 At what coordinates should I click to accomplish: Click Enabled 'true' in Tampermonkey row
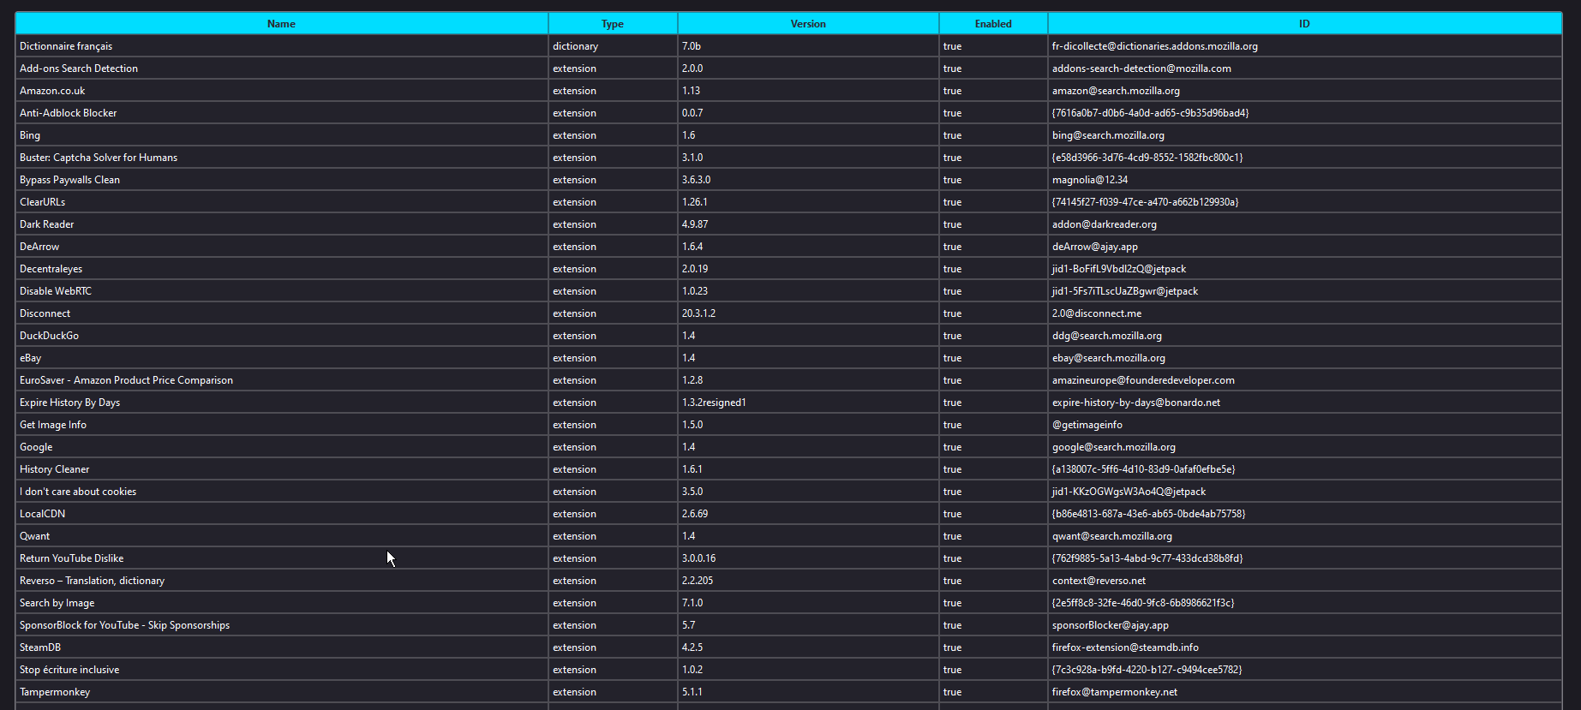point(993,692)
